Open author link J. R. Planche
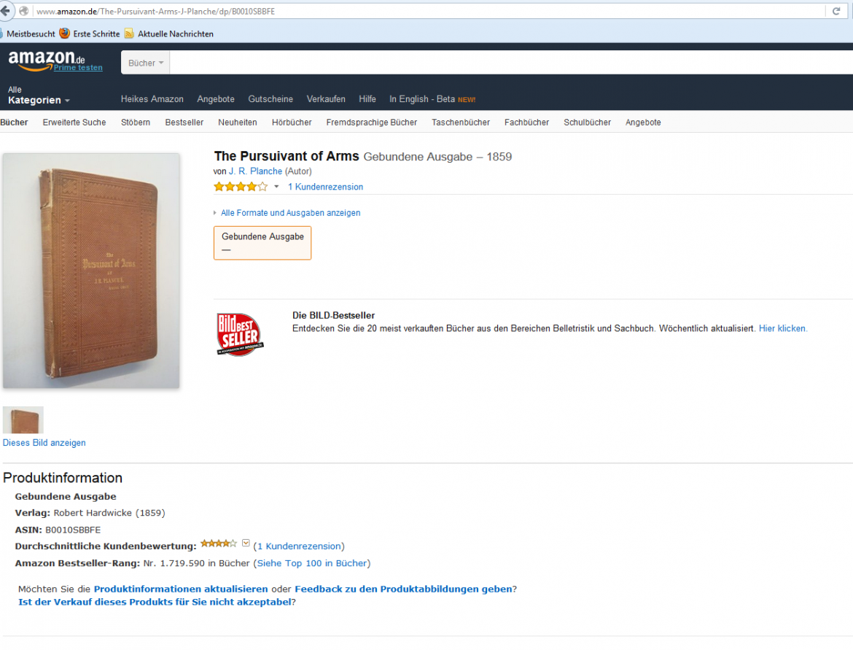 pos(255,171)
